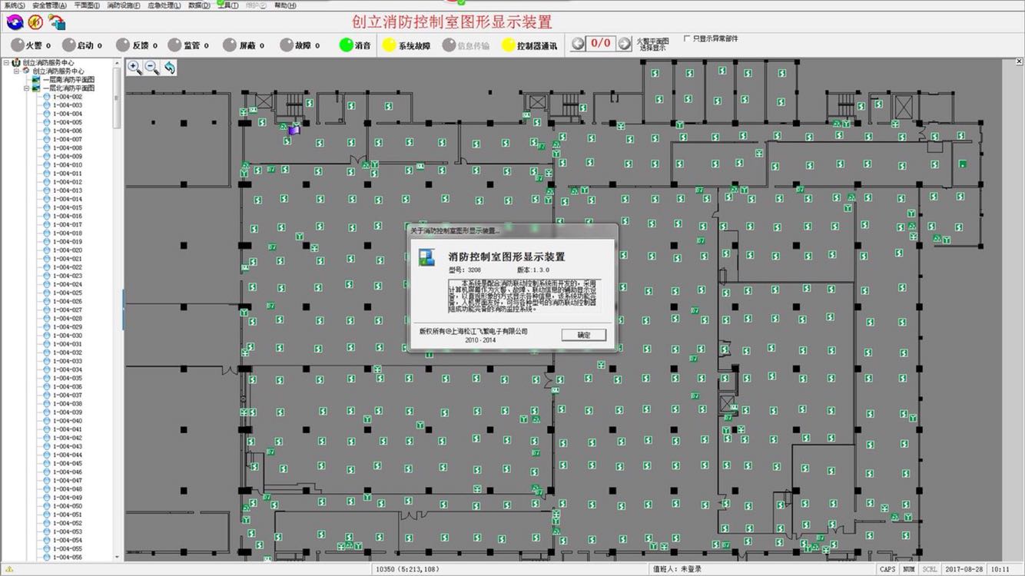The image size is (1025, 576).
Task: Select the zoom-in magnifier tool
Action: point(134,68)
